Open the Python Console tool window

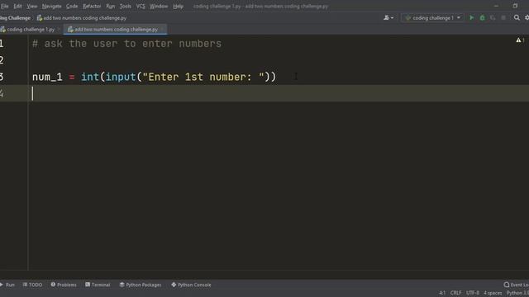tap(191, 285)
